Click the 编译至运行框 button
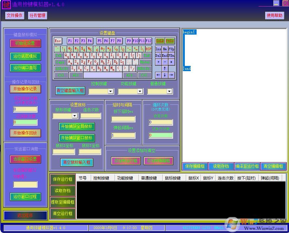 coord(247,166)
